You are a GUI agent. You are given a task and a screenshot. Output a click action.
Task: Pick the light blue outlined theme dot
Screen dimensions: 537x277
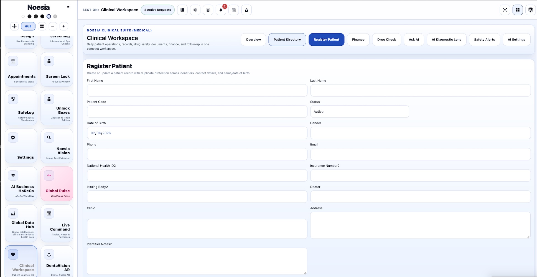(49, 16)
